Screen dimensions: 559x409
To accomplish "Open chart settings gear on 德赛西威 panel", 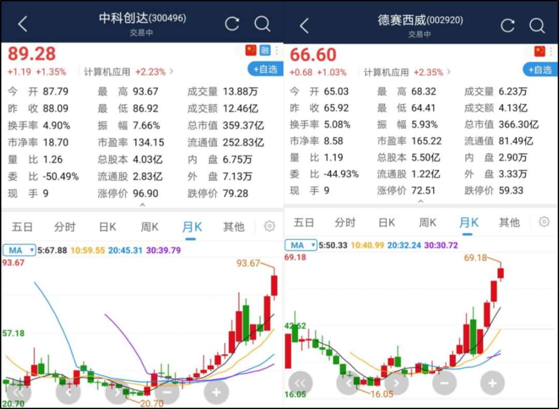I will pos(544,222).
